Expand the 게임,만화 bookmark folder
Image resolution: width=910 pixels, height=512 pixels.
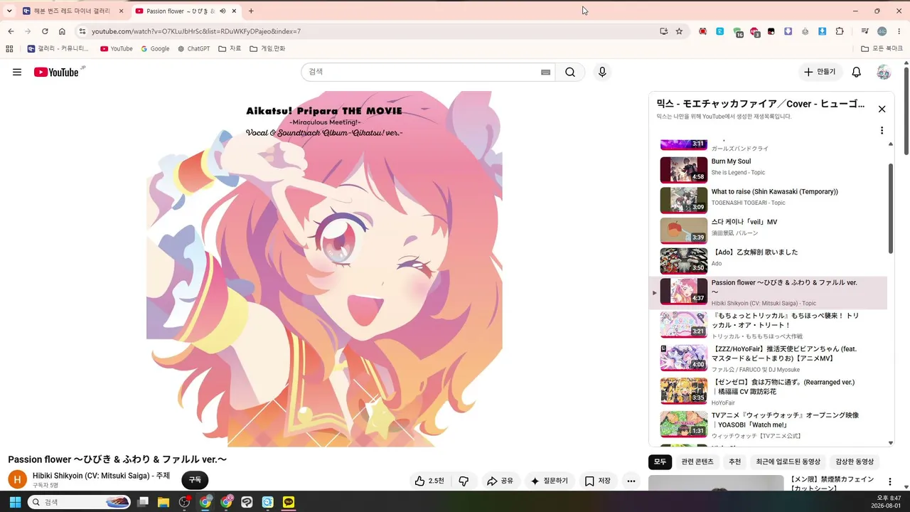point(267,48)
